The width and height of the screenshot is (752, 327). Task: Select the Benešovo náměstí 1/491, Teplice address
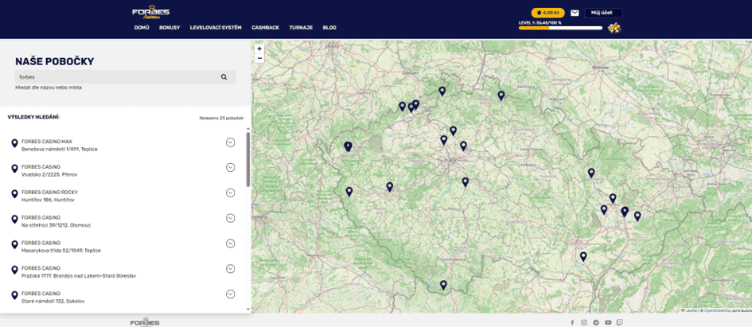pyautogui.click(x=60, y=149)
